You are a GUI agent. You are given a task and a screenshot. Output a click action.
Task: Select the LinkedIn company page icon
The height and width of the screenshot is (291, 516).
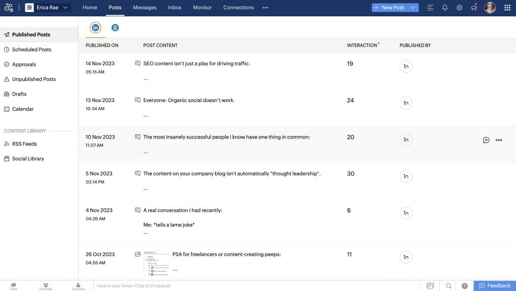click(115, 28)
